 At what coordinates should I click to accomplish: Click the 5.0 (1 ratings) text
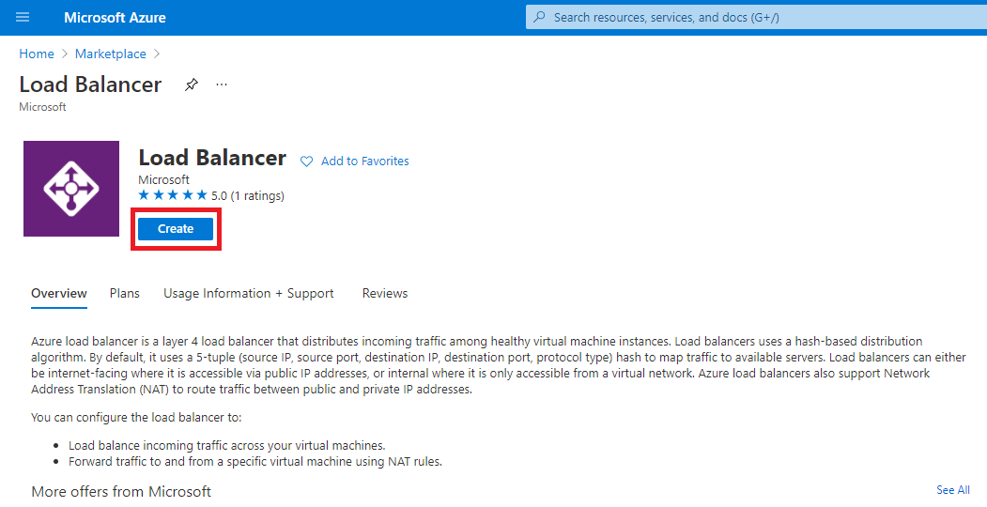click(x=248, y=195)
